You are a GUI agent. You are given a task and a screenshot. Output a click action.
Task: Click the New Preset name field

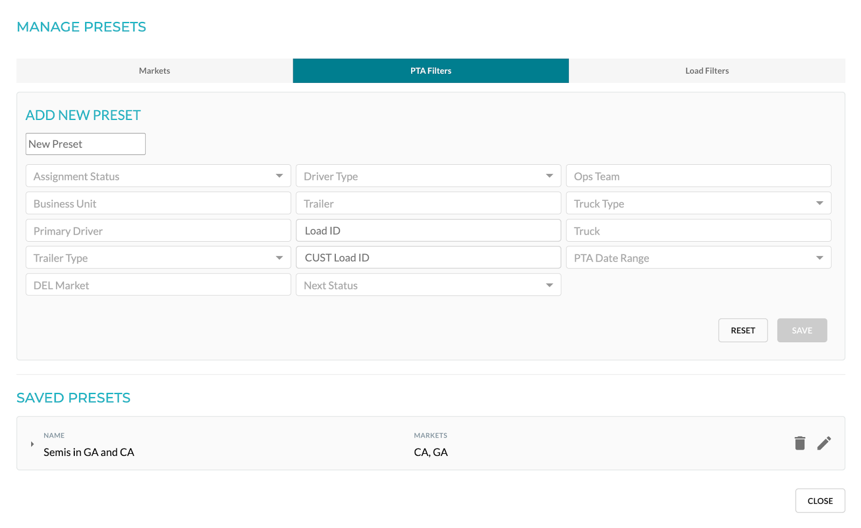coord(86,144)
